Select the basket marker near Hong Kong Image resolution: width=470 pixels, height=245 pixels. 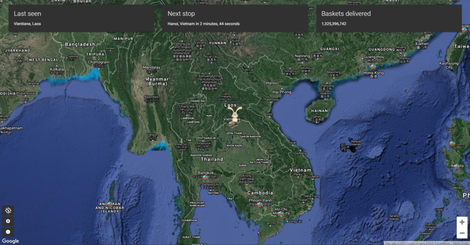coord(373,67)
